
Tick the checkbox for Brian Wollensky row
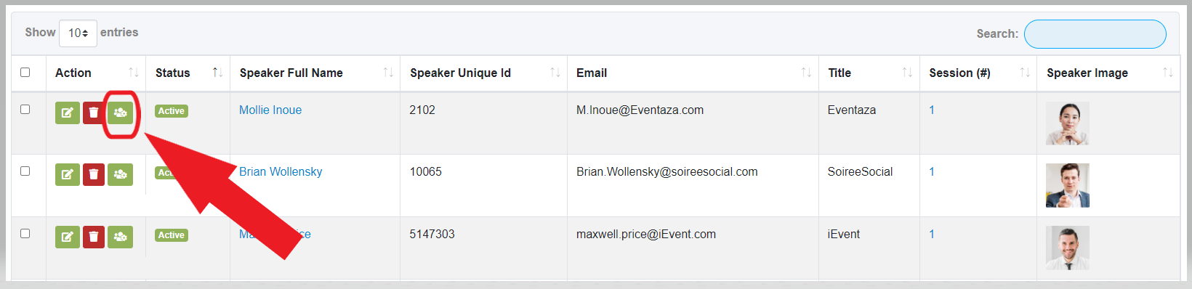click(25, 171)
